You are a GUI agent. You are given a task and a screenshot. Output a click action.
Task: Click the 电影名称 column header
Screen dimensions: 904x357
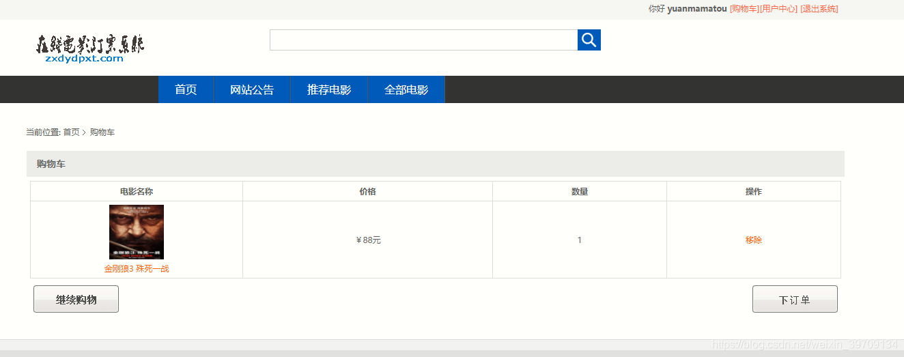click(x=137, y=192)
